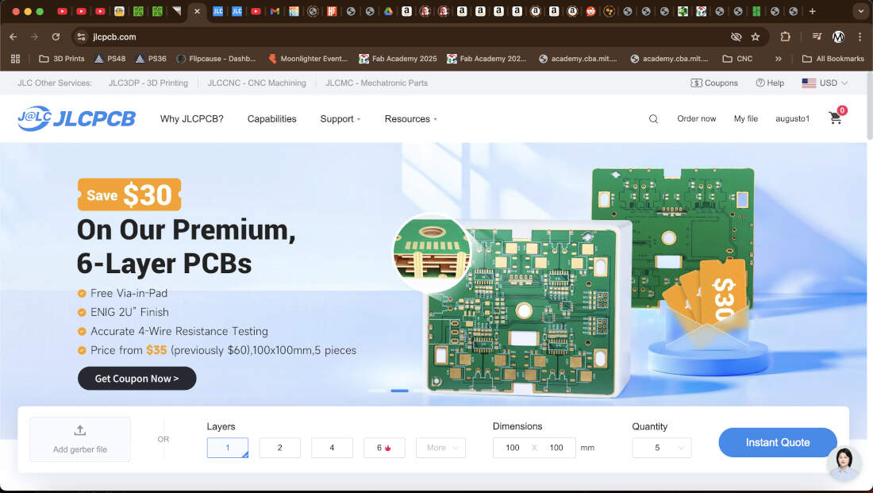
Task: Open a new tab with the plus icon
Action: [x=813, y=11]
